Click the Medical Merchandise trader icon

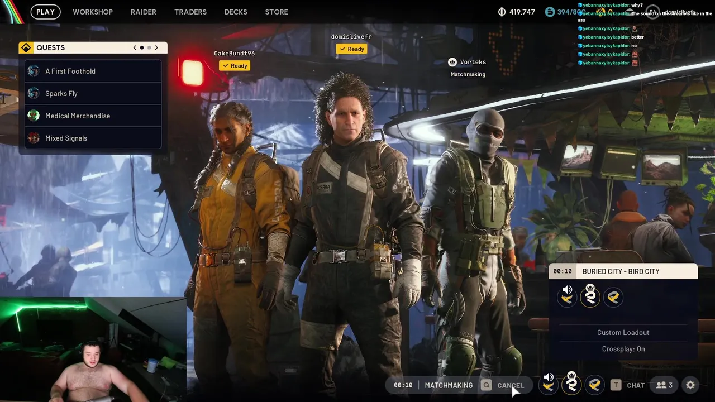34,116
